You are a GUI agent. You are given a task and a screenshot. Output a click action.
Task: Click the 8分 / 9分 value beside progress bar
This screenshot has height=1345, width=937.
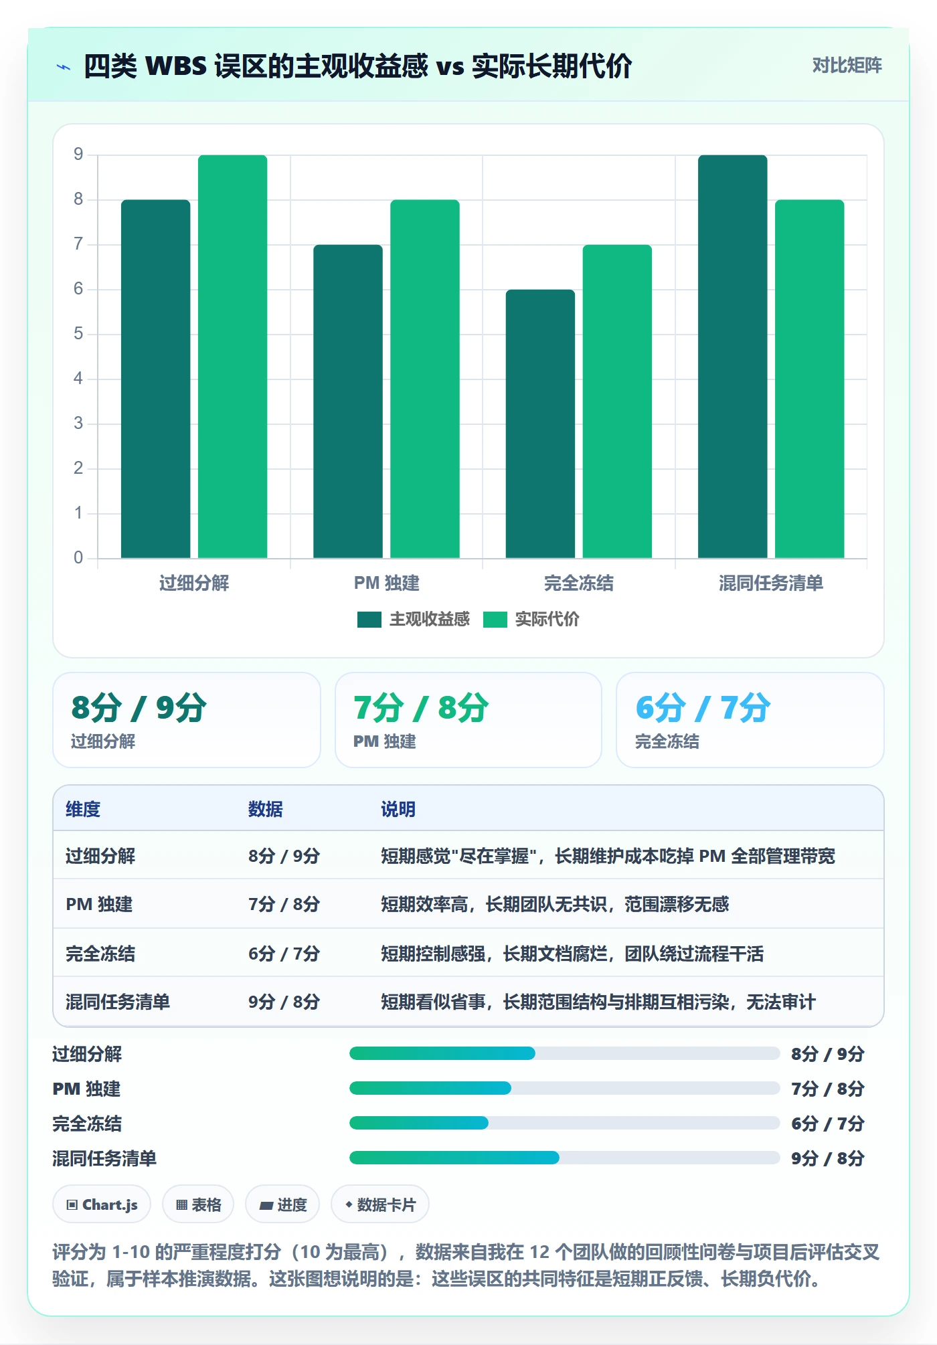[x=827, y=1054]
